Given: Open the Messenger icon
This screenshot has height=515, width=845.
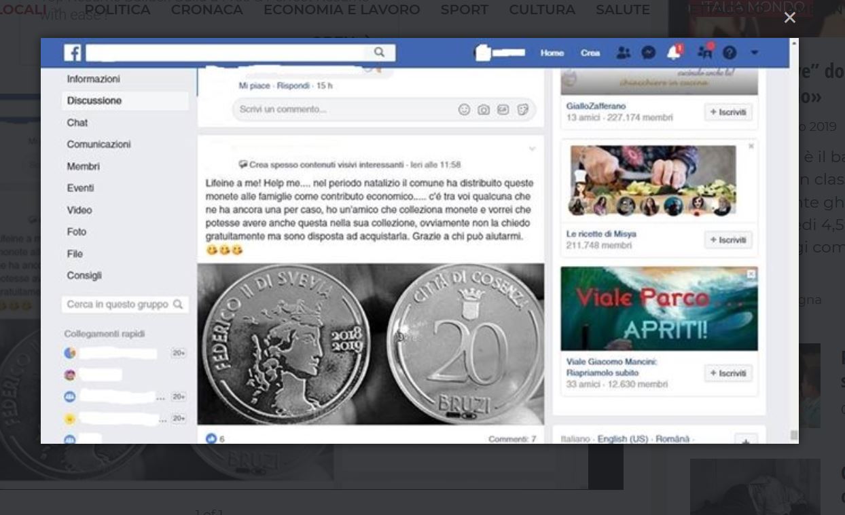Looking at the screenshot, I should (649, 53).
